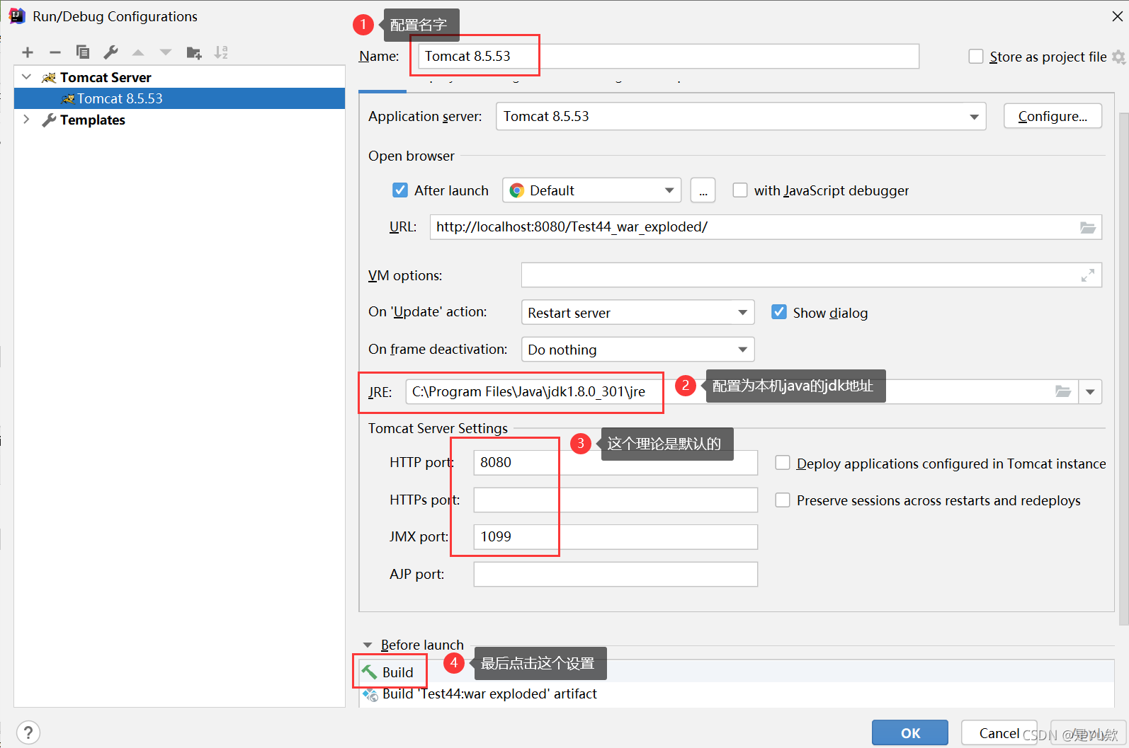Select Tomcat 8.5.53 configuration in tree

pos(179,98)
